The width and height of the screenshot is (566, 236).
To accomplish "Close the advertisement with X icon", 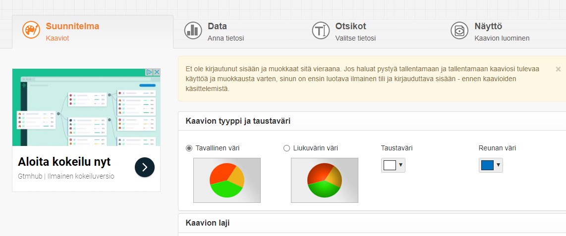I will pyautogui.click(x=157, y=72).
